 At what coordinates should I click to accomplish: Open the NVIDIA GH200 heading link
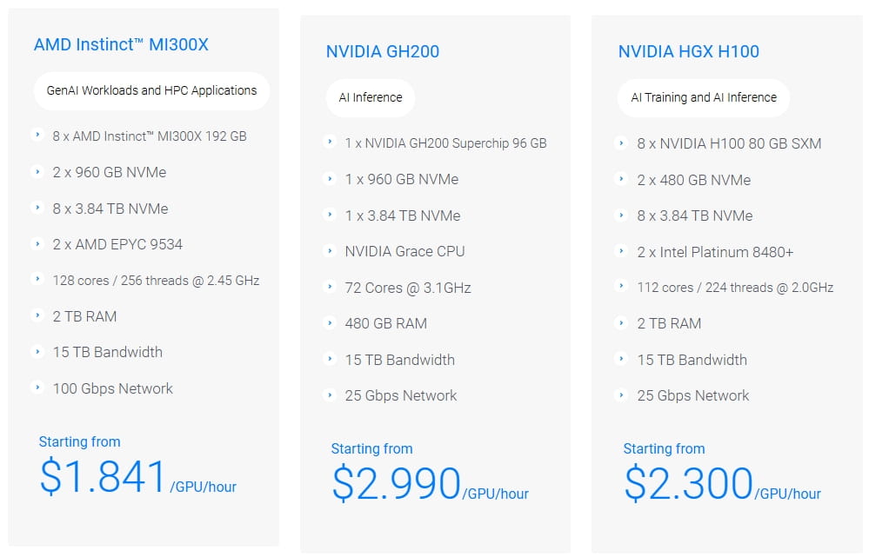click(383, 51)
